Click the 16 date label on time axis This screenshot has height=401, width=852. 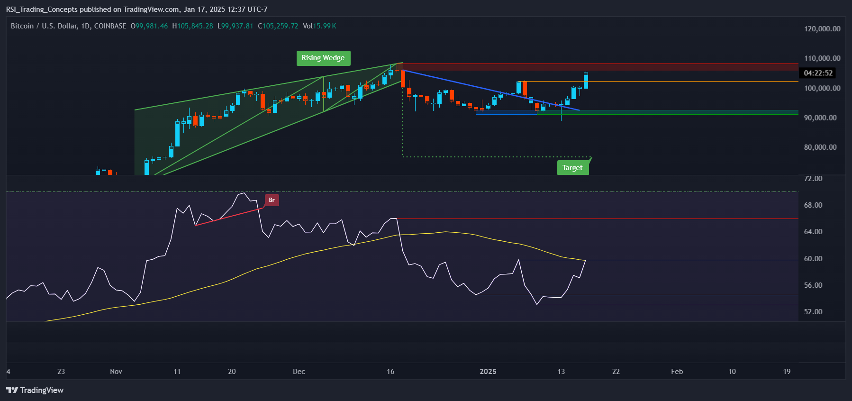(x=390, y=372)
